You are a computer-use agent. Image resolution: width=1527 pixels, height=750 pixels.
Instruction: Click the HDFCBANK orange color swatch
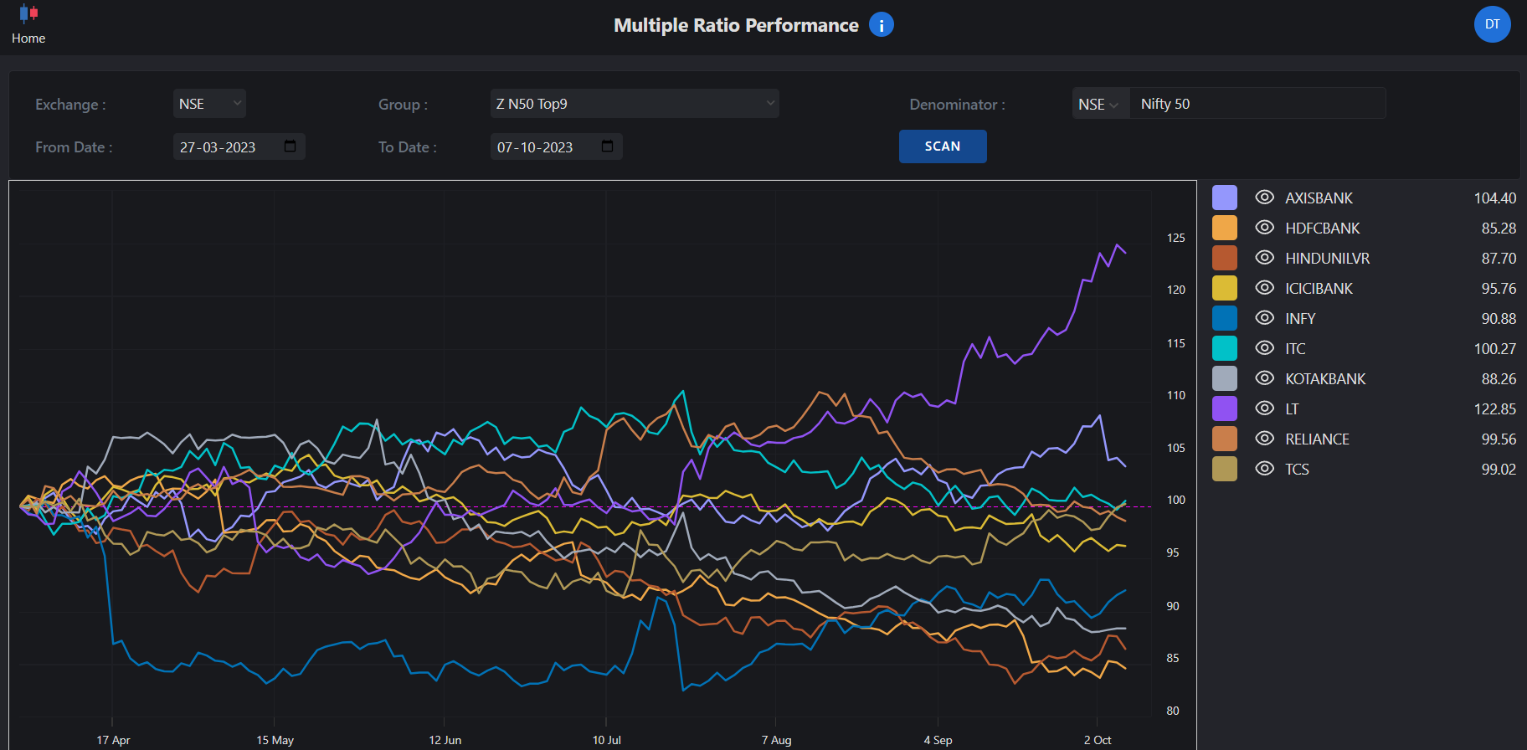click(1224, 228)
